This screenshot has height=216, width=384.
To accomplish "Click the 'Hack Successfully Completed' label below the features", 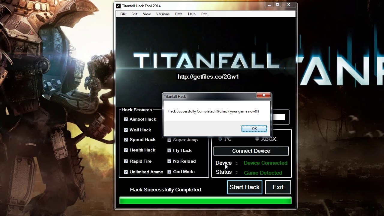I will 165,190.
